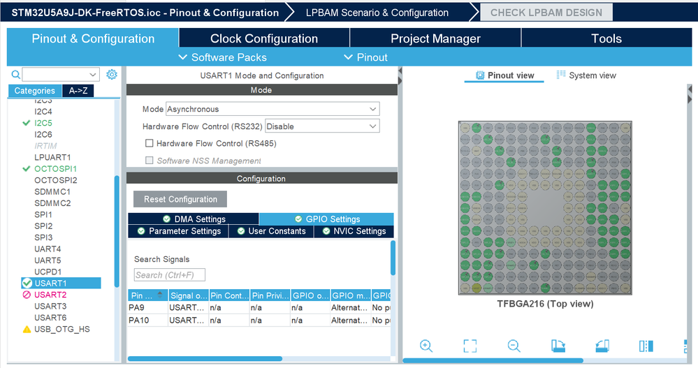Select USART3 in the peripheral list
This screenshot has width=698, height=368.
pyautogui.click(x=50, y=306)
